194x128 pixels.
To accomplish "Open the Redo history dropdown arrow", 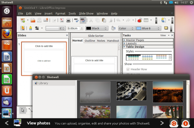I will [x=133, y=20].
